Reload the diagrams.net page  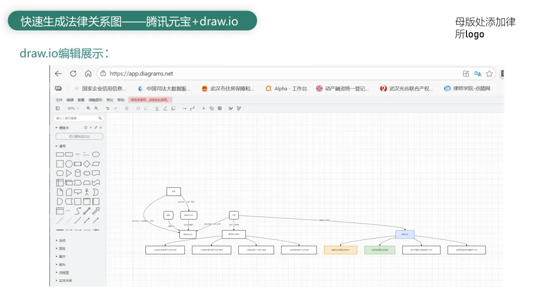[73, 73]
